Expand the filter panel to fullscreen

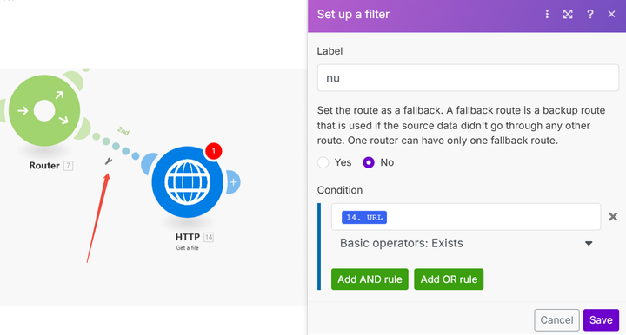(568, 15)
